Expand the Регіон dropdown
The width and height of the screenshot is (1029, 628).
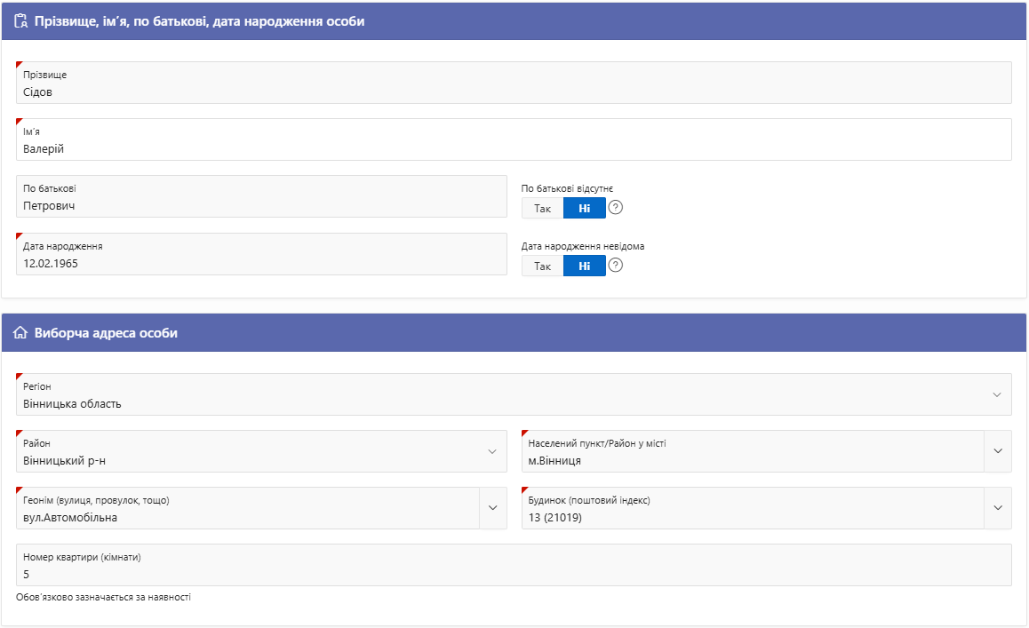996,394
